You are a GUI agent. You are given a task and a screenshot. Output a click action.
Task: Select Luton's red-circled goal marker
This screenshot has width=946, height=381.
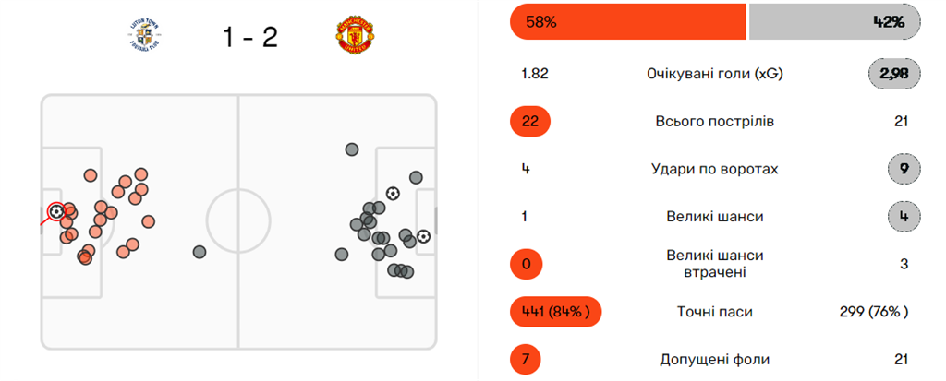tap(56, 211)
